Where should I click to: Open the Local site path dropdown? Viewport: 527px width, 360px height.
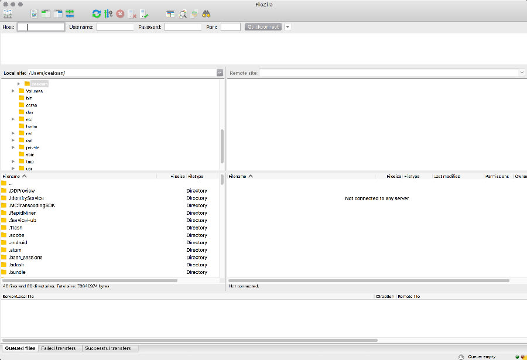pyautogui.click(x=220, y=73)
